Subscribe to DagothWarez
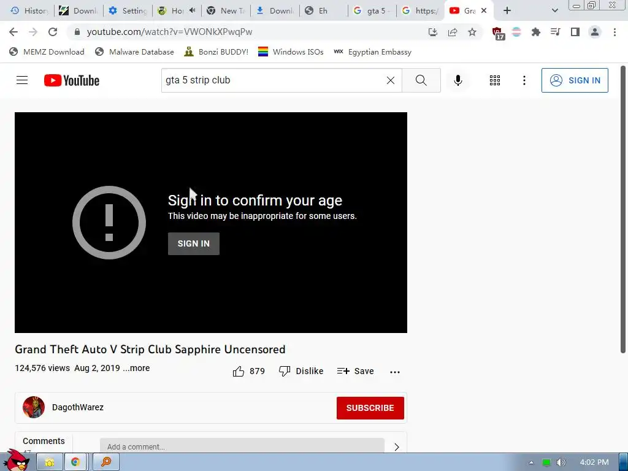 pyautogui.click(x=370, y=408)
